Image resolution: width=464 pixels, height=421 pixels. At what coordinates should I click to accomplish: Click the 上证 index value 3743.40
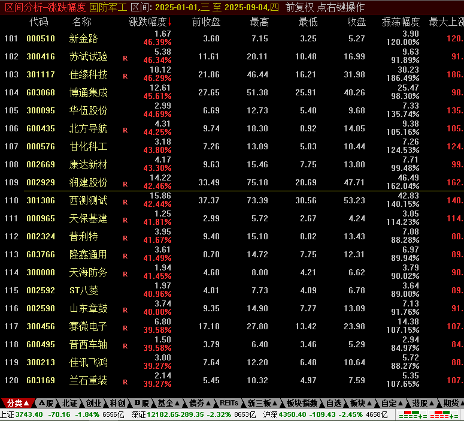[29, 414]
